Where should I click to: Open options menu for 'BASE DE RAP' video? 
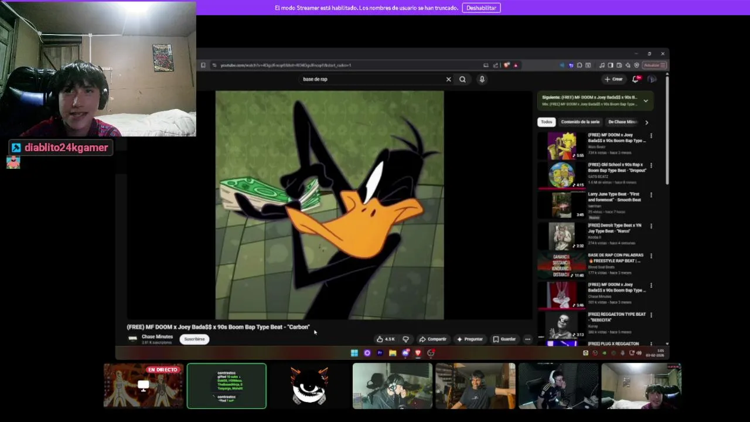[651, 256]
